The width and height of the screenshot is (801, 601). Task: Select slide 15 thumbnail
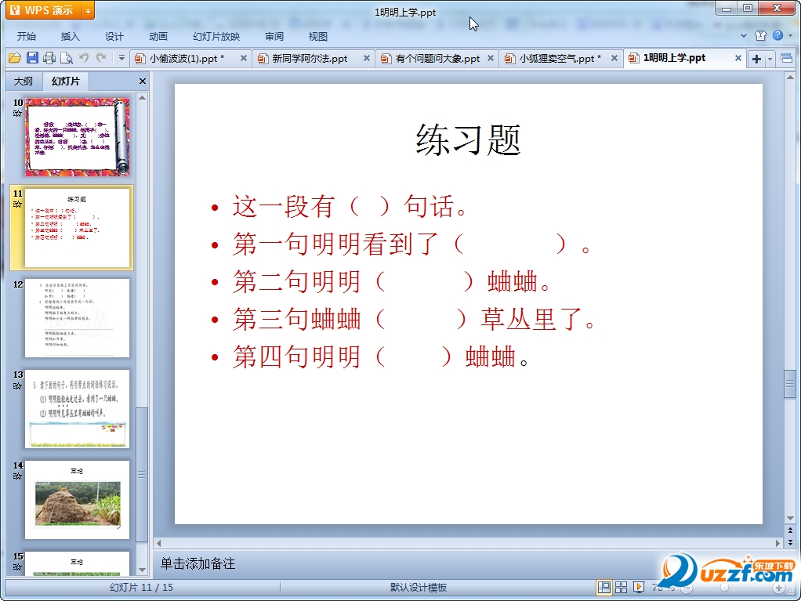coord(77,563)
